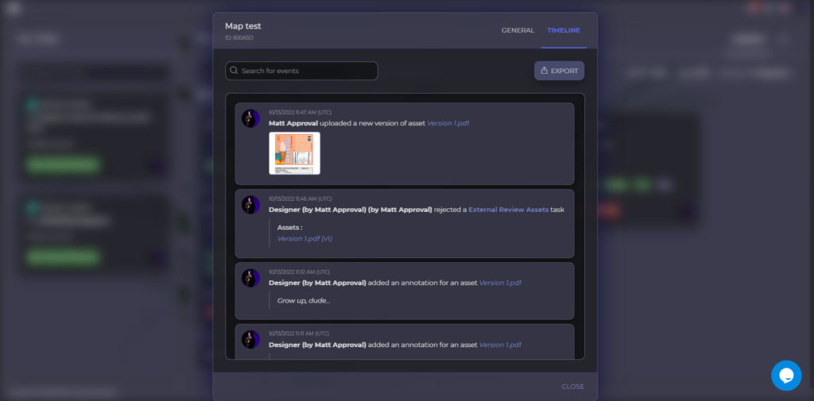Click the Export button
The image size is (814, 401).
(x=559, y=71)
